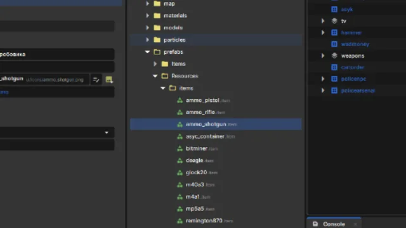The height and width of the screenshot is (228, 406).
Task: Collapse the prefabs folder
Action: coord(147,52)
